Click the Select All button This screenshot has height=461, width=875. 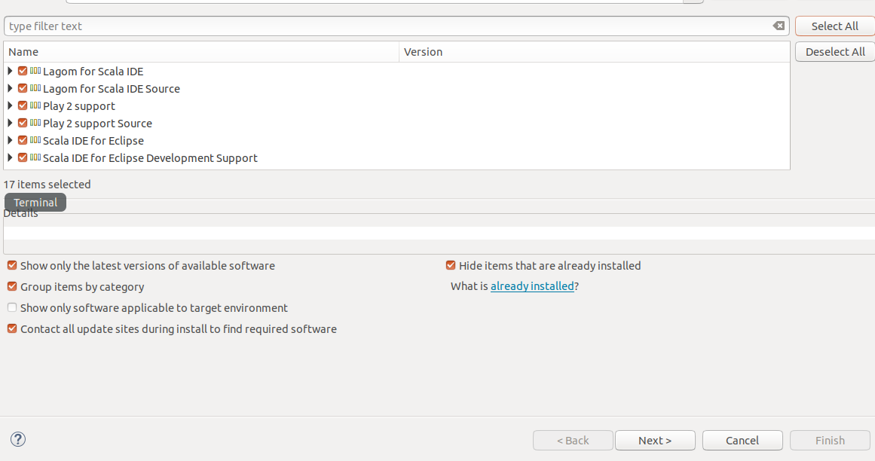[x=835, y=26]
